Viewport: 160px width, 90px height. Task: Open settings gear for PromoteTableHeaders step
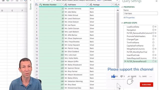(x=155, y=36)
